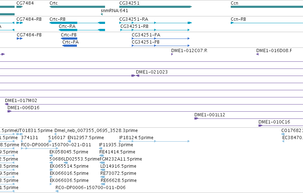Select transcript Crtc-RA
The image size is (303, 193).
[82, 30]
